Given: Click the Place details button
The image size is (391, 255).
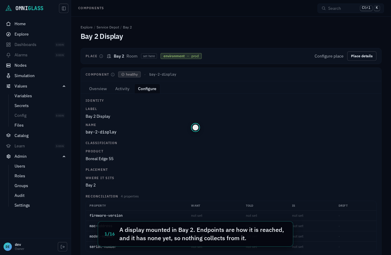Looking at the screenshot, I should click(x=362, y=56).
